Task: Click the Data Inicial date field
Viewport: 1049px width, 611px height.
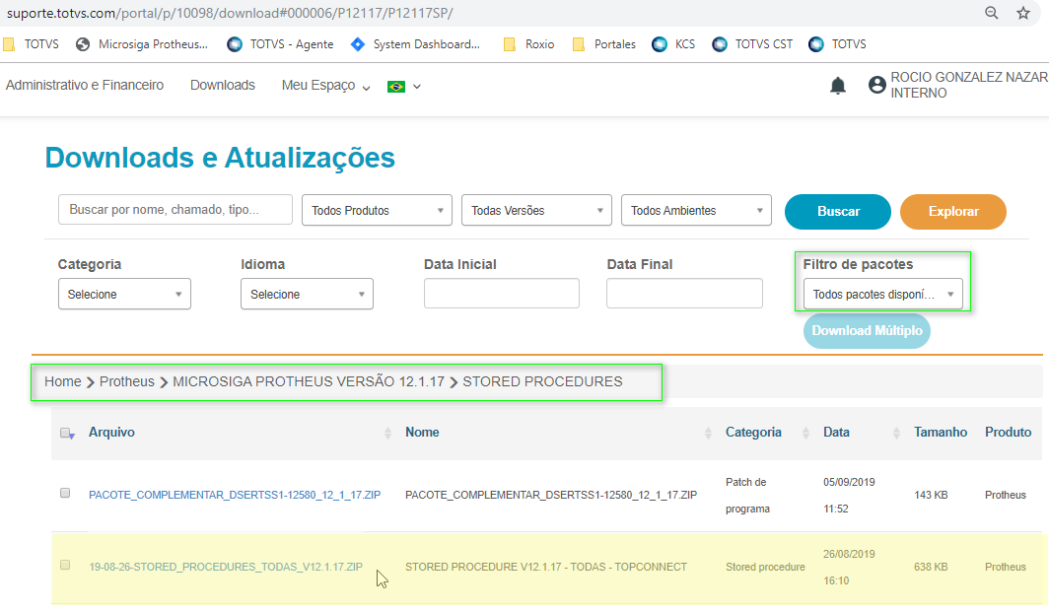Action: [x=502, y=294]
